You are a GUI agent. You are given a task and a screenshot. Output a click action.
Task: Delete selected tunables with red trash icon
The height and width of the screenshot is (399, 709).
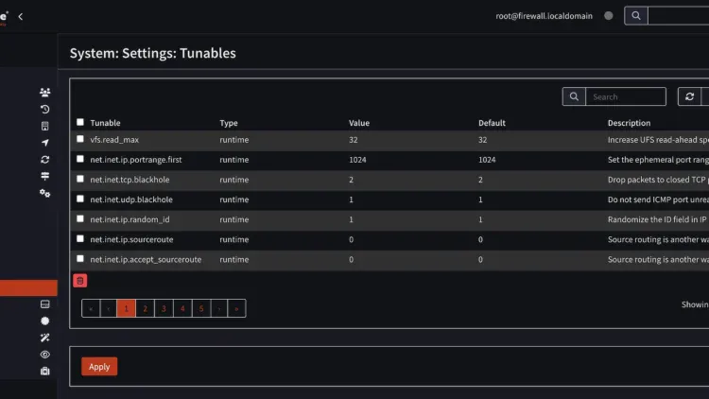pyautogui.click(x=80, y=281)
